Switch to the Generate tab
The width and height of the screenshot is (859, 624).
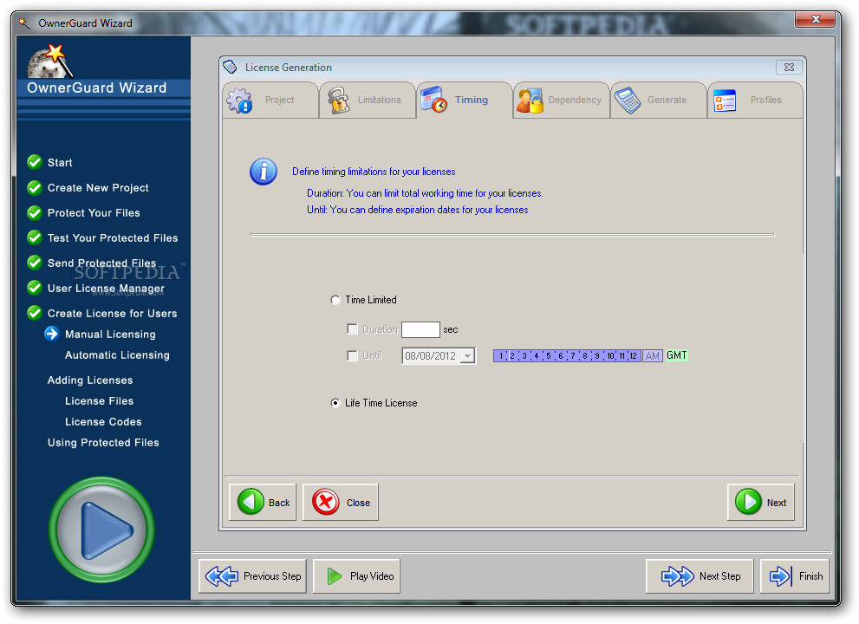click(659, 101)
